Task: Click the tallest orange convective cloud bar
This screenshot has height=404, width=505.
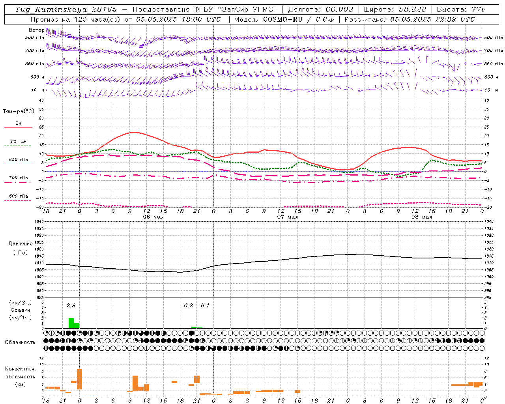Action: (x=79, y=379)
